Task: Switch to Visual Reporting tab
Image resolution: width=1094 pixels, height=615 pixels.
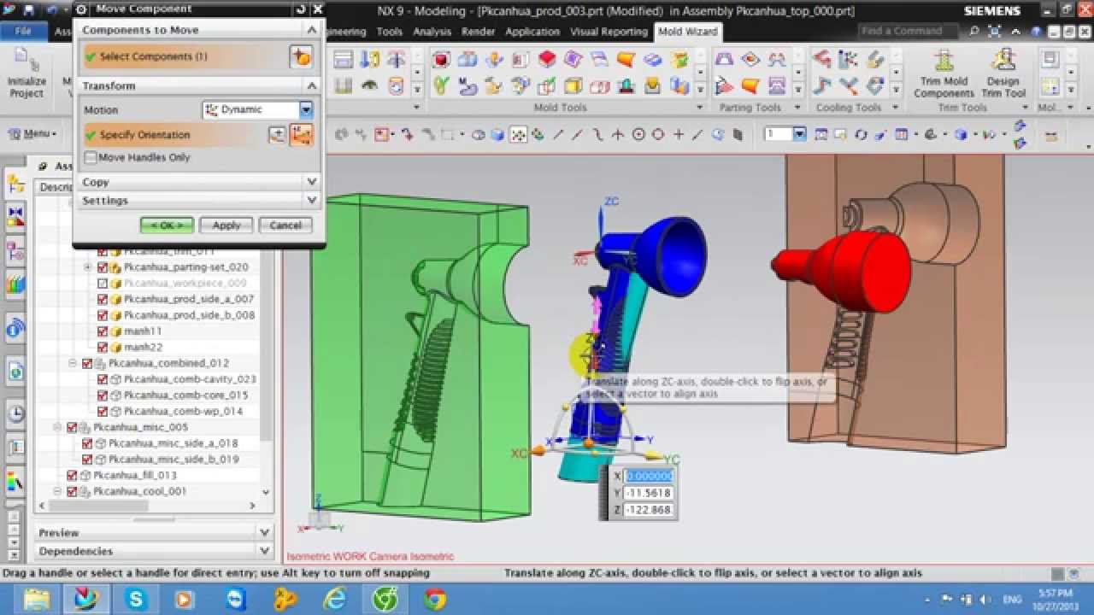Action: coord(609,32)
